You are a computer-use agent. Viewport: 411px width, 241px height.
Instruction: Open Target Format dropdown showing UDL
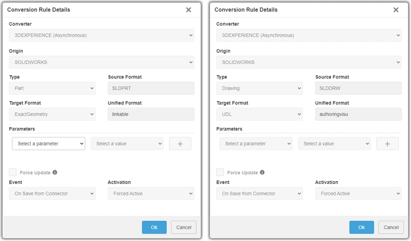coord(259,114)
